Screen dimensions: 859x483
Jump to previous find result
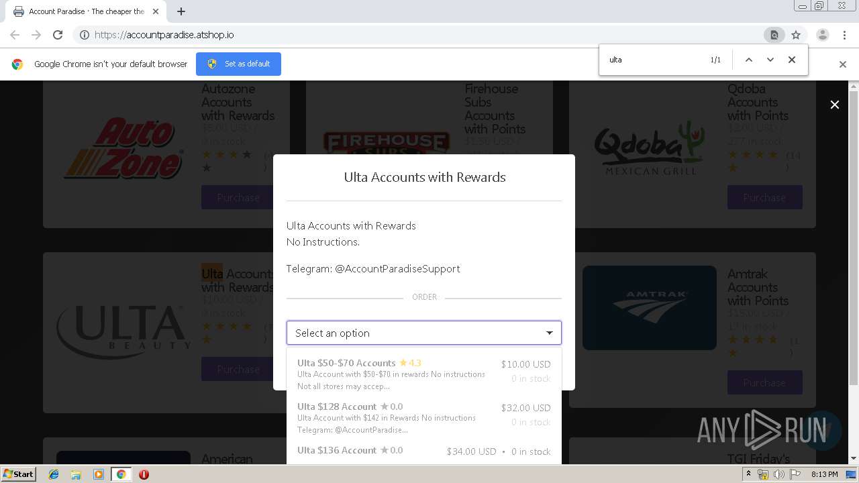tap(749, 60)
